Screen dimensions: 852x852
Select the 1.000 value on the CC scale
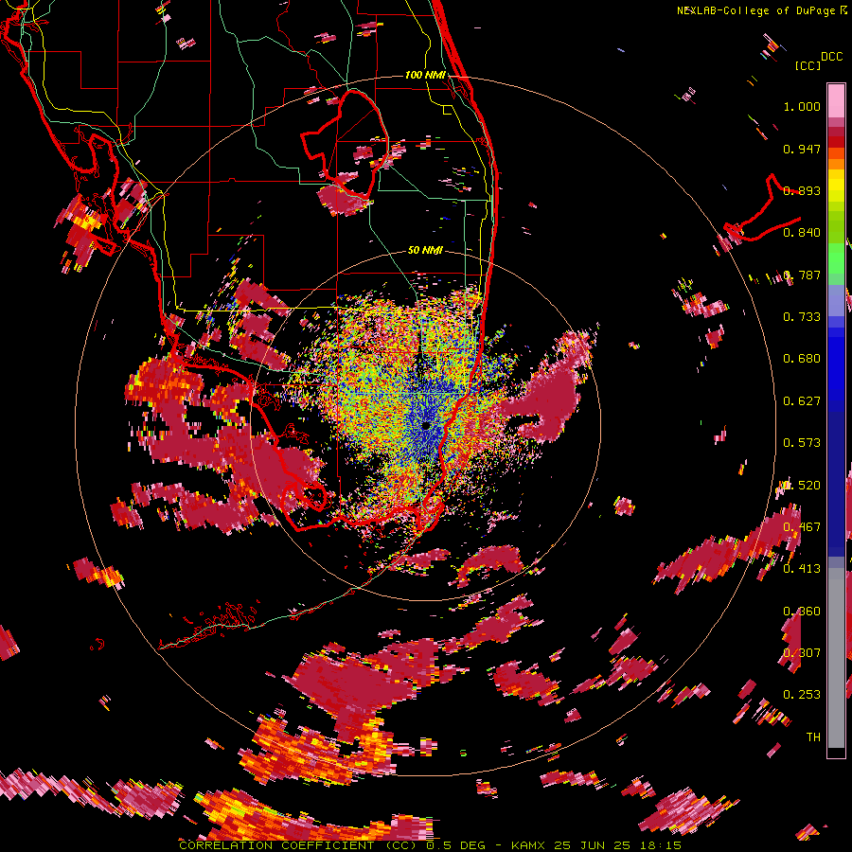tap(802, 106)
